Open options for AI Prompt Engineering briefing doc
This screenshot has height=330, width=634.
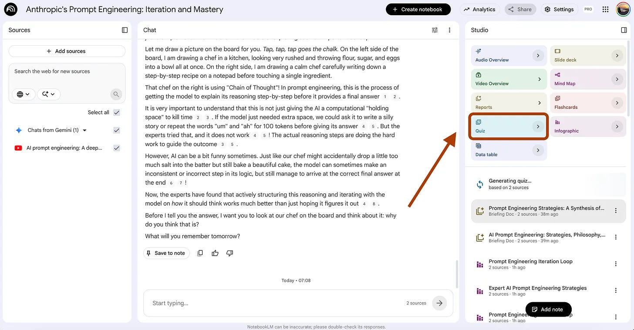point(616,237)
